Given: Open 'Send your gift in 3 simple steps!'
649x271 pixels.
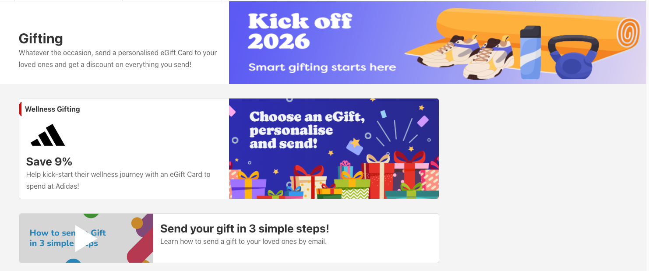Looking at the screenshot, I should [245, 229].
